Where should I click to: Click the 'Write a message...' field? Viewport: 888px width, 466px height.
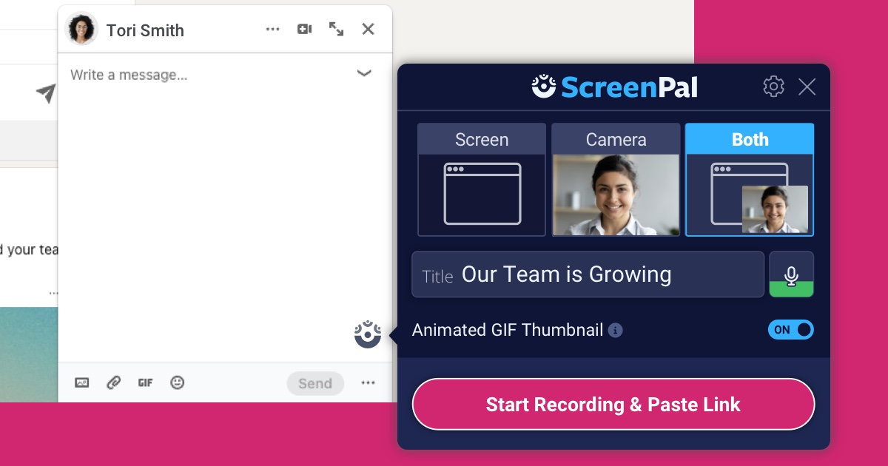pyautogui.click(x=129, y=75)
